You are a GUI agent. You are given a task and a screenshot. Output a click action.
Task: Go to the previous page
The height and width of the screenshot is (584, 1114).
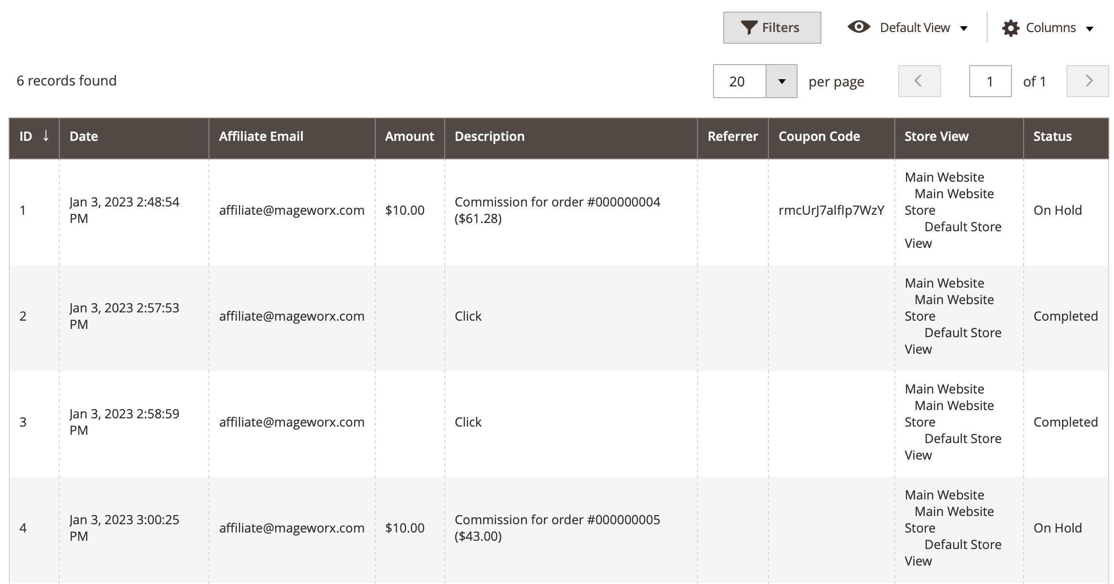[919, 81]
